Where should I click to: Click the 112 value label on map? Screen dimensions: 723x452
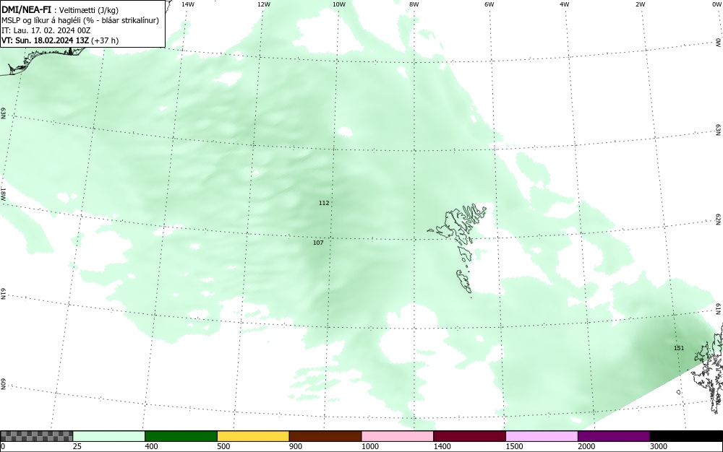(x=324, y=203)
